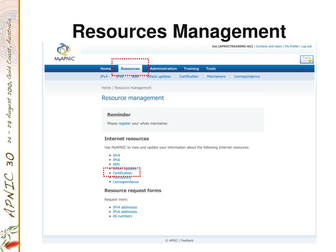This screenshot has height=252, width=336.
Task: Click the MyAPNIC logo
Action: (x=65, y=52)
